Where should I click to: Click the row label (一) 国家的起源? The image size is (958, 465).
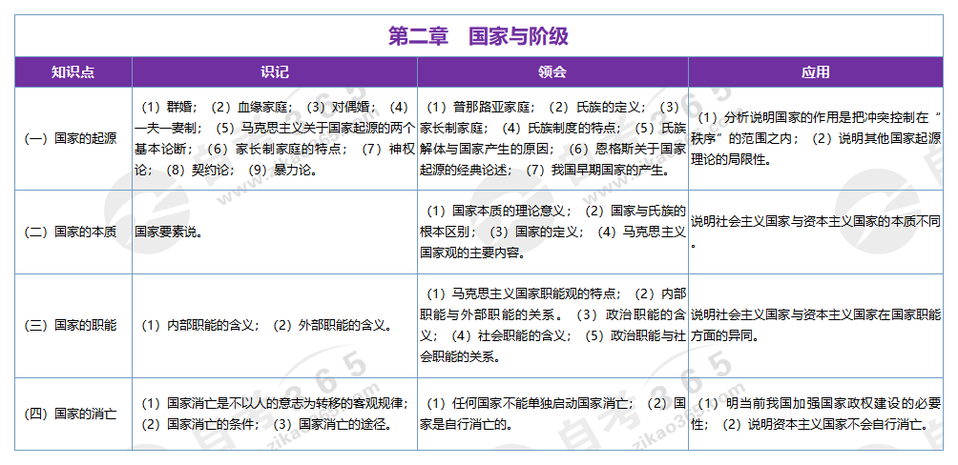click(x=73, y=138)
